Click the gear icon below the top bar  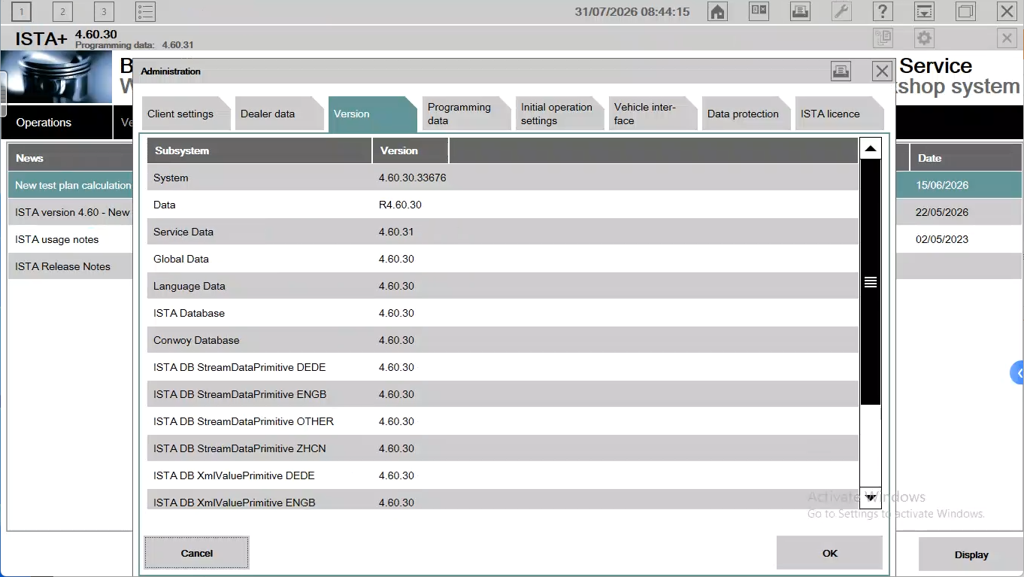click(x=925, y=38)
